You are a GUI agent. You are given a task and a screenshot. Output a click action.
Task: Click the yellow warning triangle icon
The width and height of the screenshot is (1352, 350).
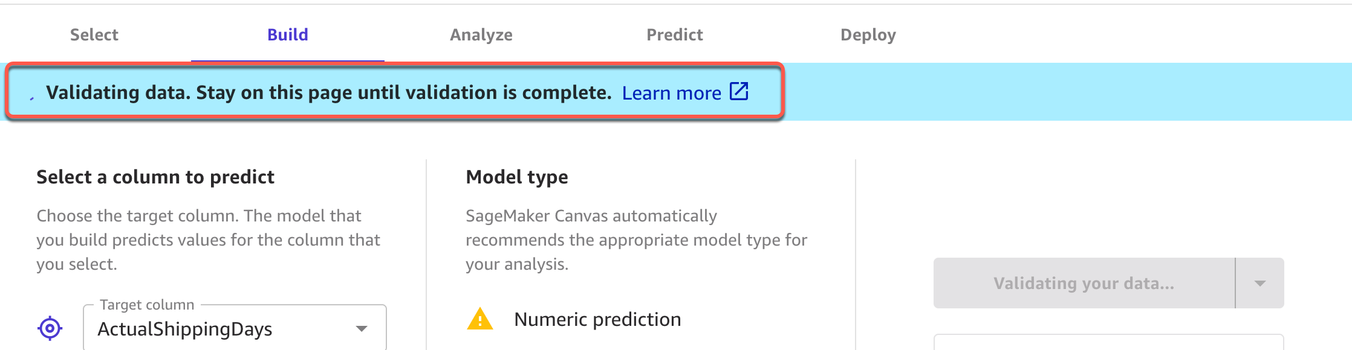(x=480, y=319)
